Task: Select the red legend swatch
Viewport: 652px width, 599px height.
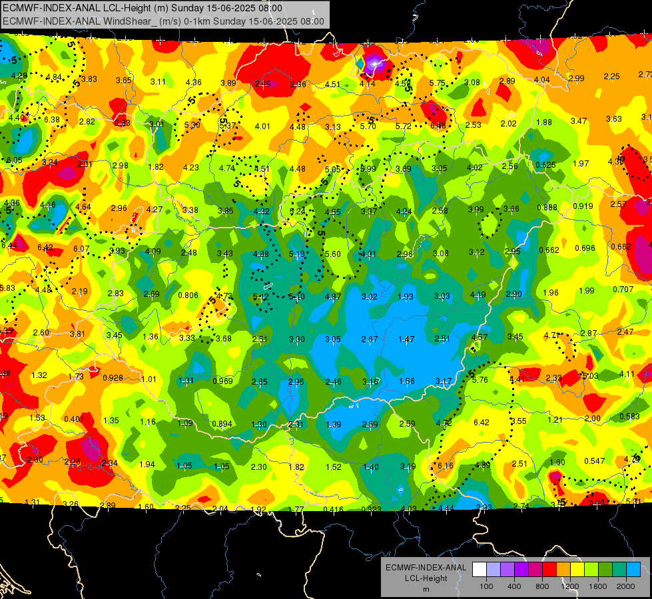Action: [x=549, y=569]
